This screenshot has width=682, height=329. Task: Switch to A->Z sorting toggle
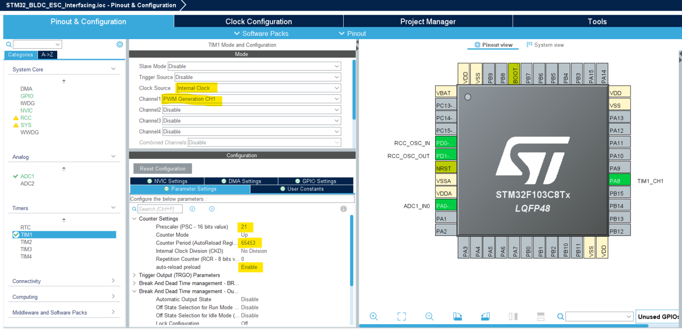point(47,55)
